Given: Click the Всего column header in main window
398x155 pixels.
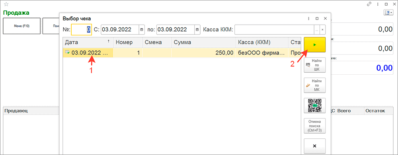Looking at the screenshot, I should click(350, 110).
